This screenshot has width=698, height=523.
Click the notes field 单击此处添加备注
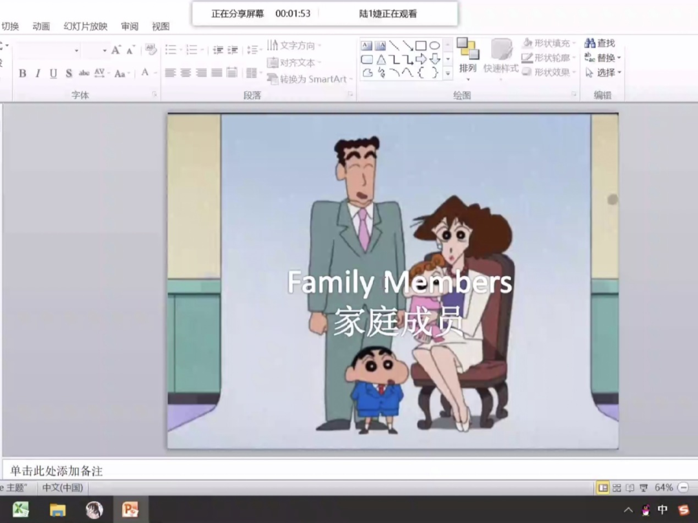349,471
